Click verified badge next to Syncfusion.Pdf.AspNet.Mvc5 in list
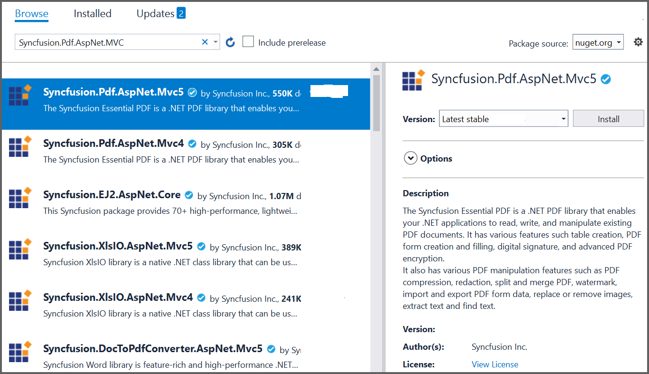649x374 pixels. [x=192, y=92]
